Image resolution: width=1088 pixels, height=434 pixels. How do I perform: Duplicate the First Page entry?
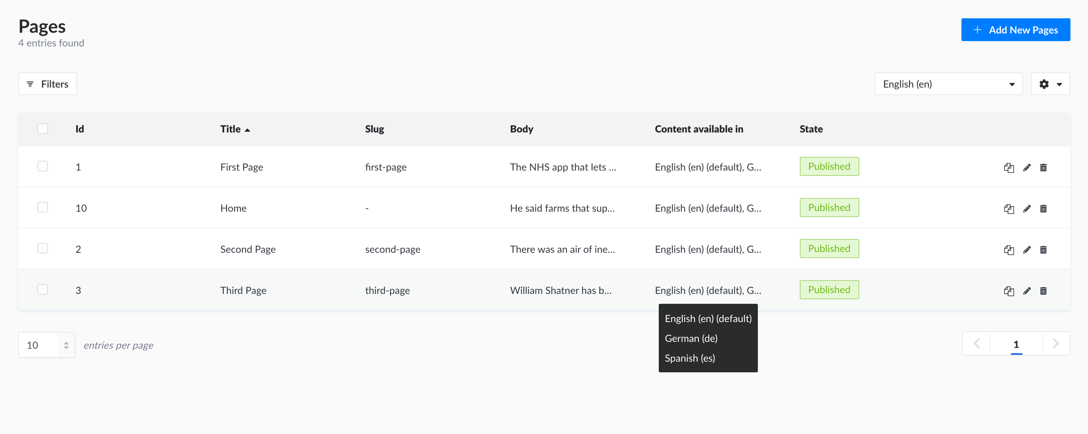(x=1009, y=167)
